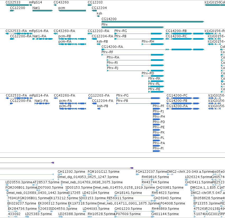Select the Pfrx gene bar
This screenshot has width=225, height=218.
[133, 27]
